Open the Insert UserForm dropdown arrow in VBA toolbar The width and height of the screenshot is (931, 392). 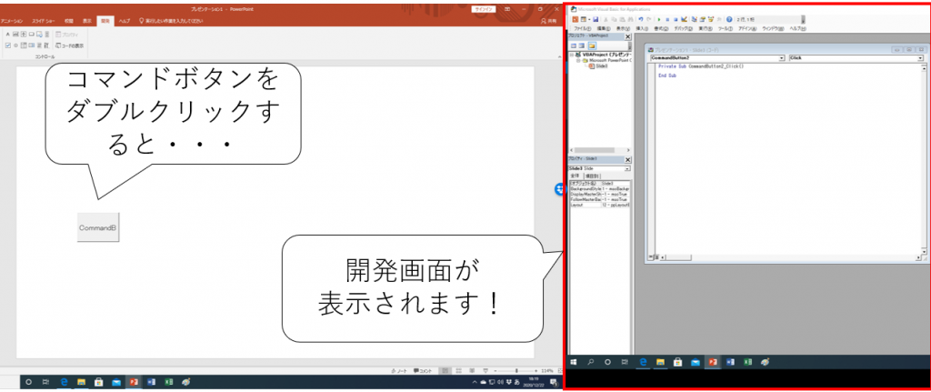(x=589, y=20)
